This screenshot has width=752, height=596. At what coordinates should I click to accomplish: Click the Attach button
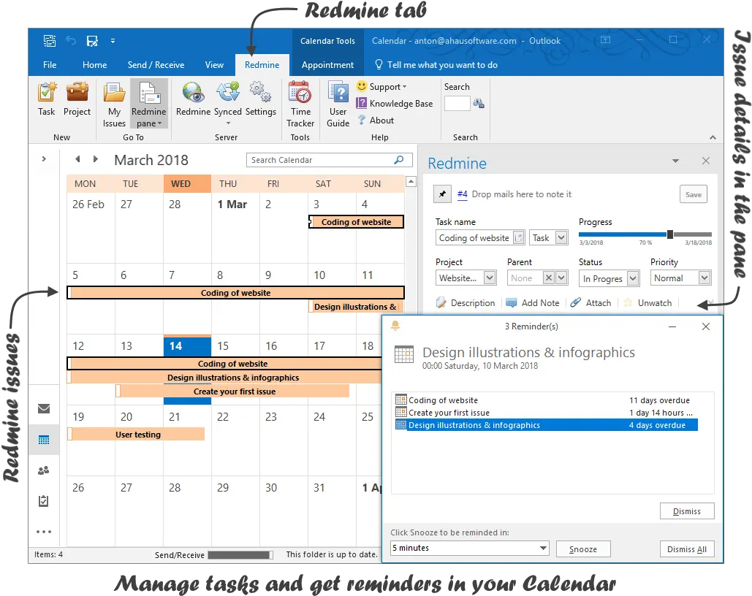(590, 303)
